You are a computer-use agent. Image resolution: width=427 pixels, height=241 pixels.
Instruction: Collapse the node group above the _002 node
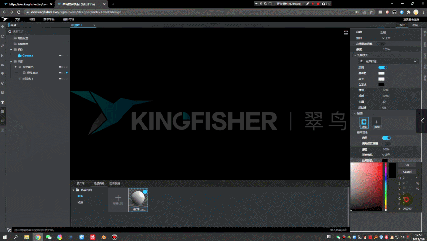click(x=16, y=67)
